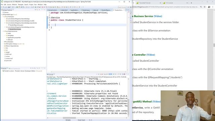215x121 pixels.
Task: Close the StudentService editor tab
Action: [x=124, y=10]
